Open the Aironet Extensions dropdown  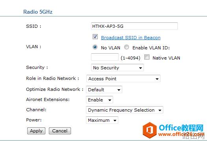99,100
